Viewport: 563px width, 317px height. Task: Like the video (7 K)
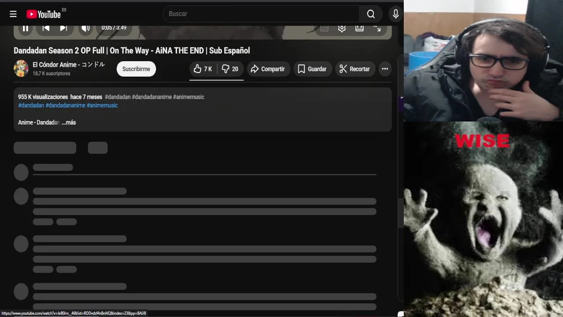click(203, 69)
